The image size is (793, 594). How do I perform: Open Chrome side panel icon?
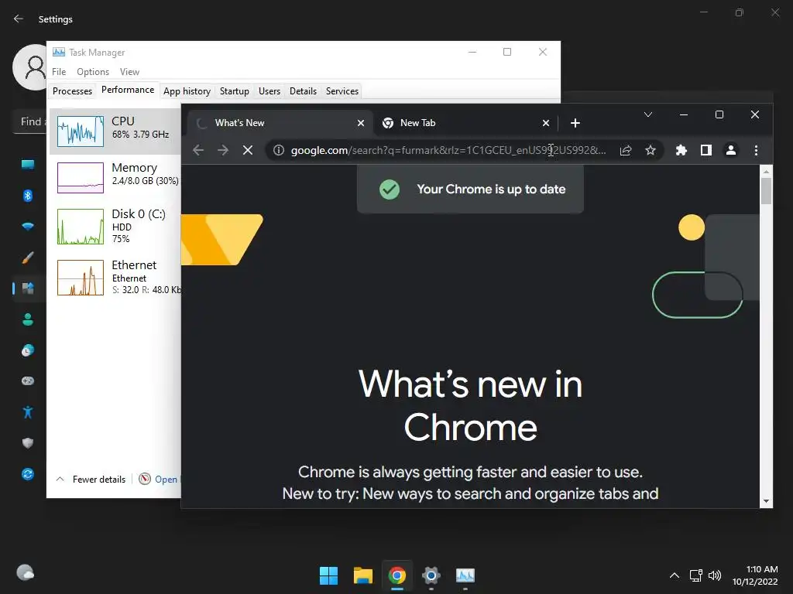point(706,150)
